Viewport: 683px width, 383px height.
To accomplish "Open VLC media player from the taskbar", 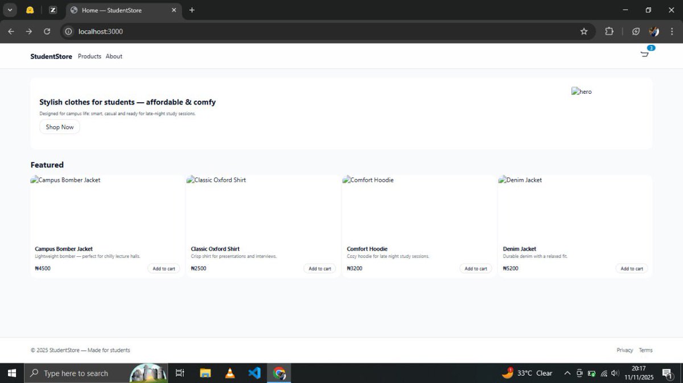I will (230, 373).
